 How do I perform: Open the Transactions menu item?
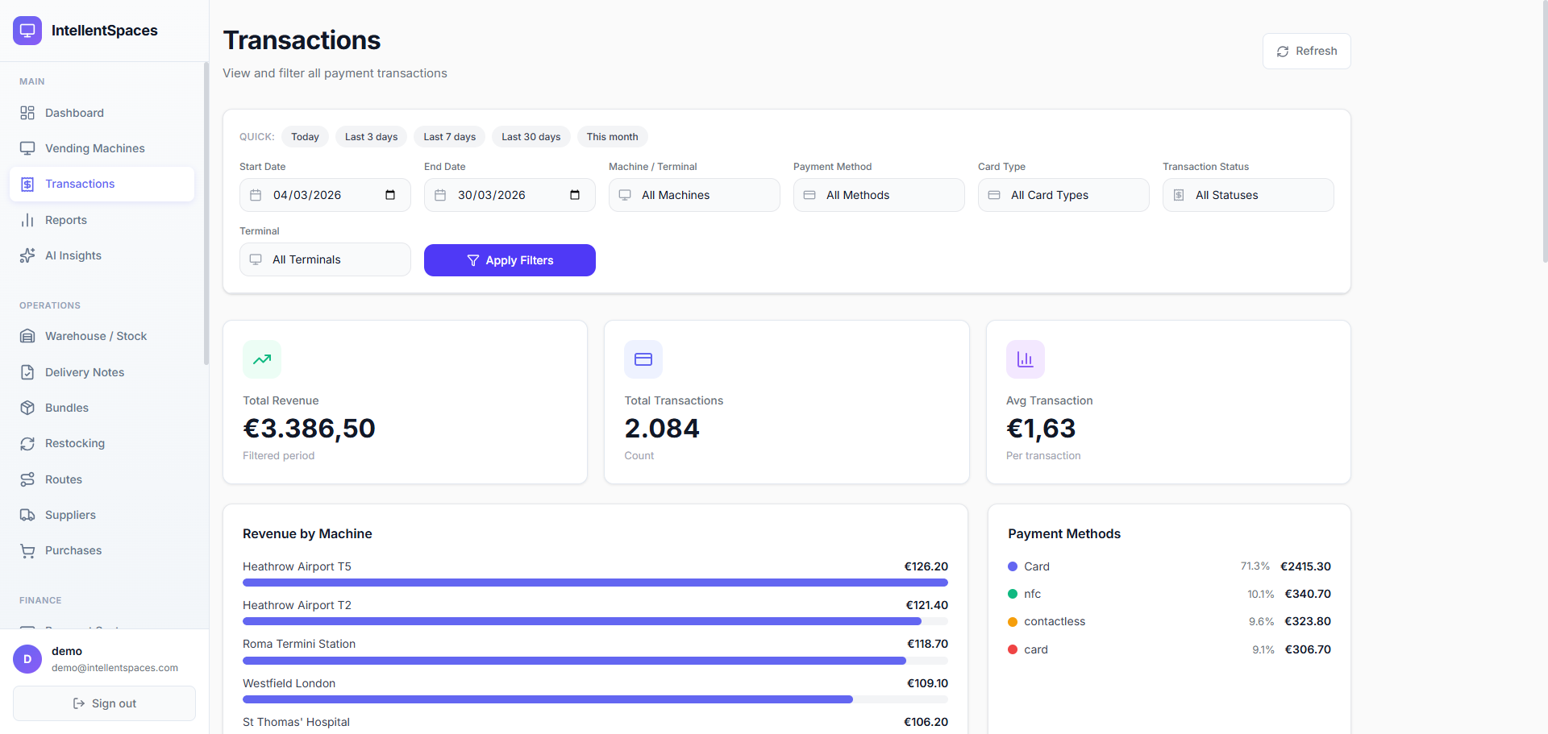coord(102,184)
